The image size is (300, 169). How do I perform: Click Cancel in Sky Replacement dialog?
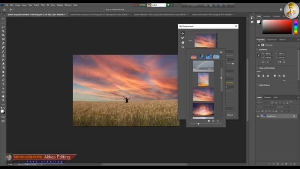click(230, 115)
